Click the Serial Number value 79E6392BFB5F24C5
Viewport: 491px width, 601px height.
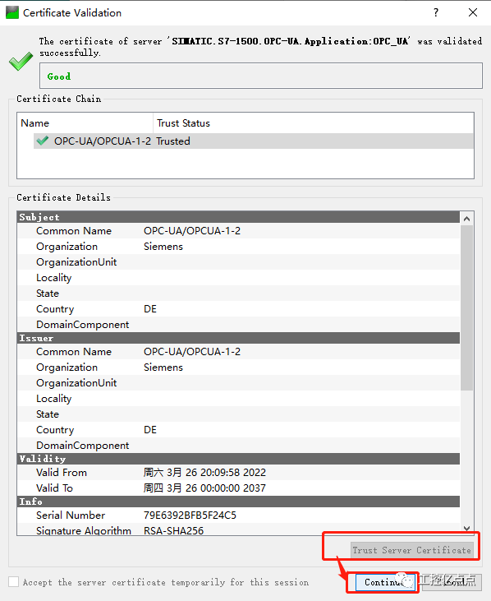(x=190, y=515)
